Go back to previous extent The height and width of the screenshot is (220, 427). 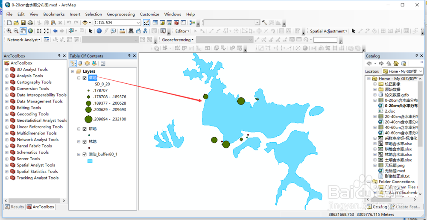point(55,31)
